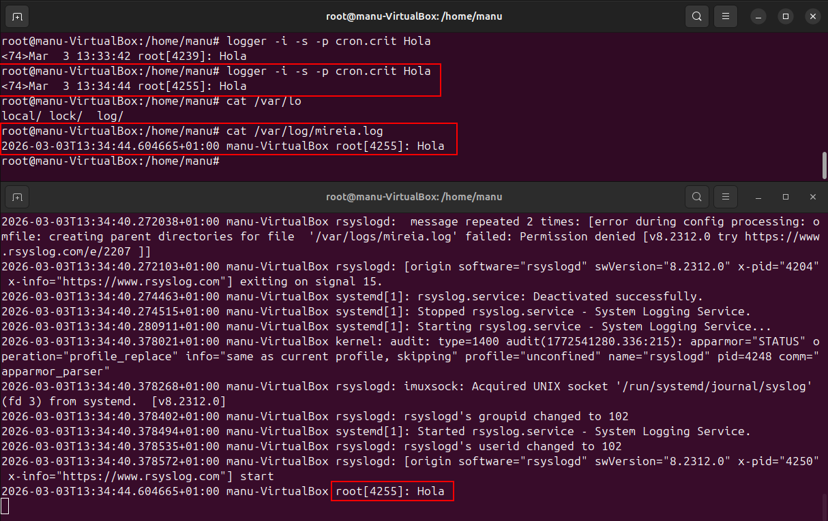Open a new tab in the lower terminal

(x=17, y=197)
